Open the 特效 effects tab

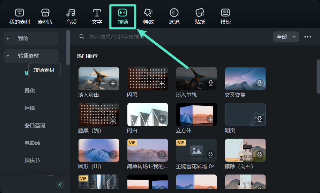click(x=148, y=16)
